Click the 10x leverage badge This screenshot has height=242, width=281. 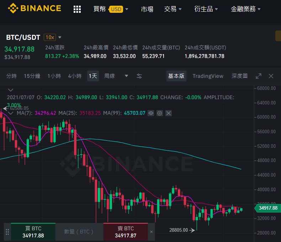[x=50, y=37]
